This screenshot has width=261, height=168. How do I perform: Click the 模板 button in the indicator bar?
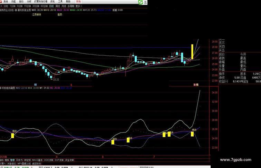[7, 160]
